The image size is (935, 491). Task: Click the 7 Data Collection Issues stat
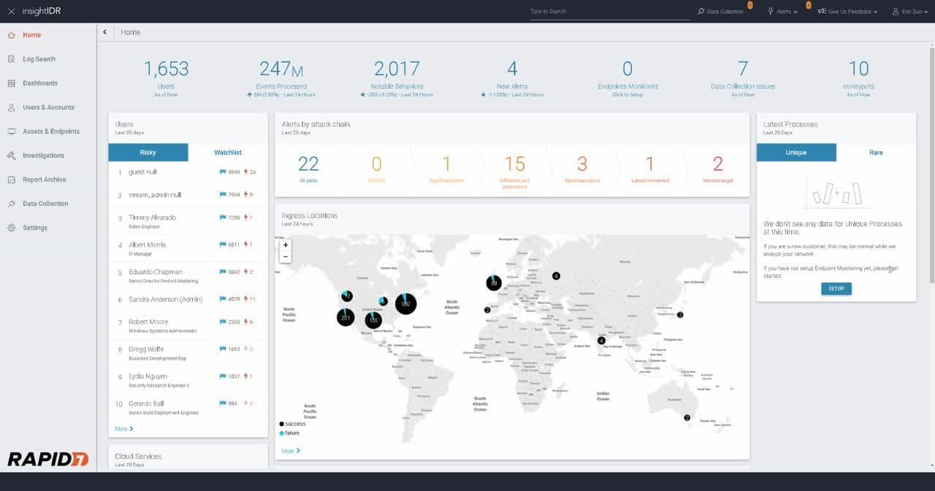coord(743,78)
